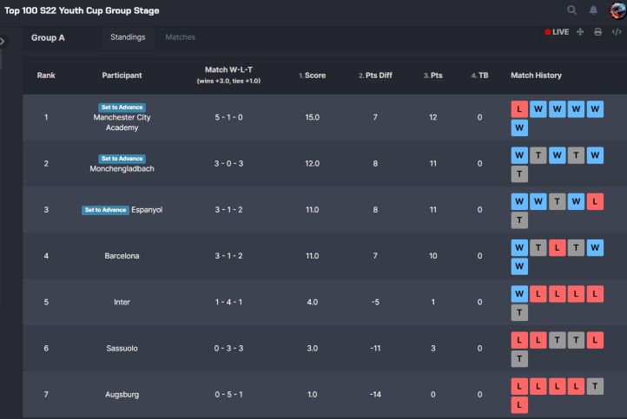Click the red LIVE indicator
The height and width of the screenshot is (419, 627).
[557, 32]
